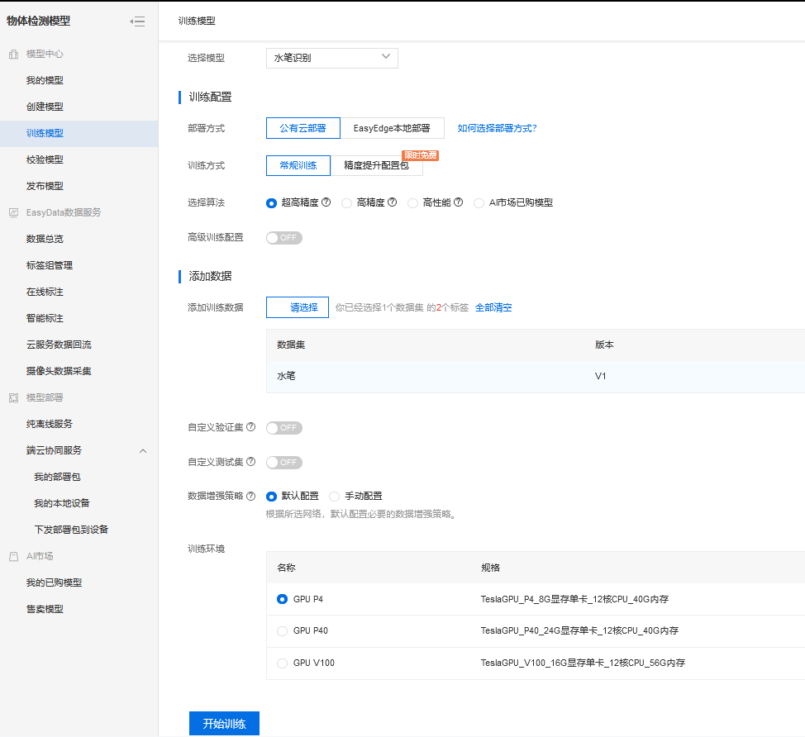Switch to EasyEdge本地部署 deployment mode
This screenshot has height=737, width=805.
point(394,128)
